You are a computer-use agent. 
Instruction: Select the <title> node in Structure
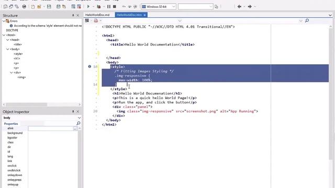(x=18, y=44)
